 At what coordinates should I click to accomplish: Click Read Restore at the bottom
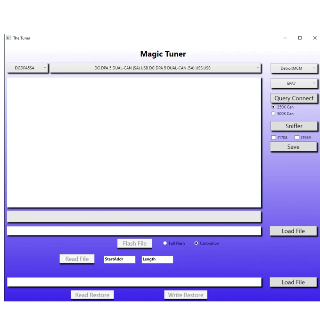pos(92,295)
